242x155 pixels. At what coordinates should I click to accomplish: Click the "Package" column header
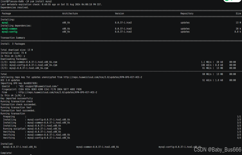pos(6,13)
